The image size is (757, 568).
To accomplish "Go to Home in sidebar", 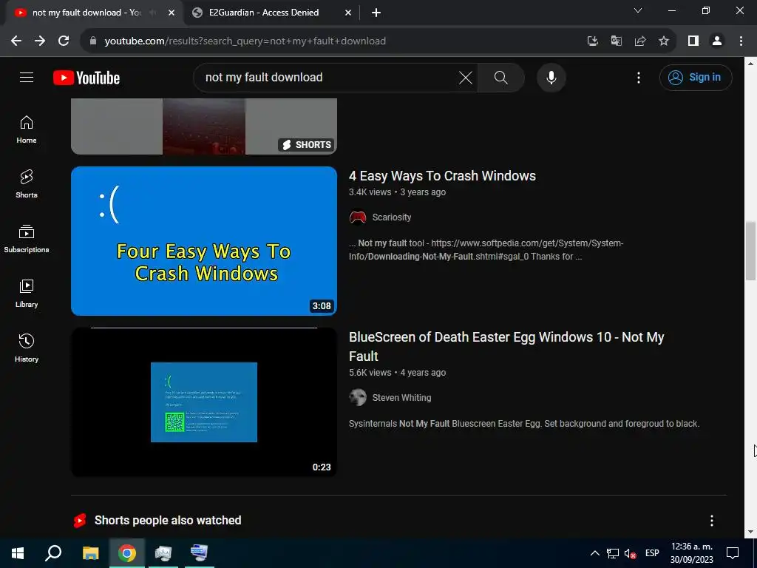I will tap(27, 129).
